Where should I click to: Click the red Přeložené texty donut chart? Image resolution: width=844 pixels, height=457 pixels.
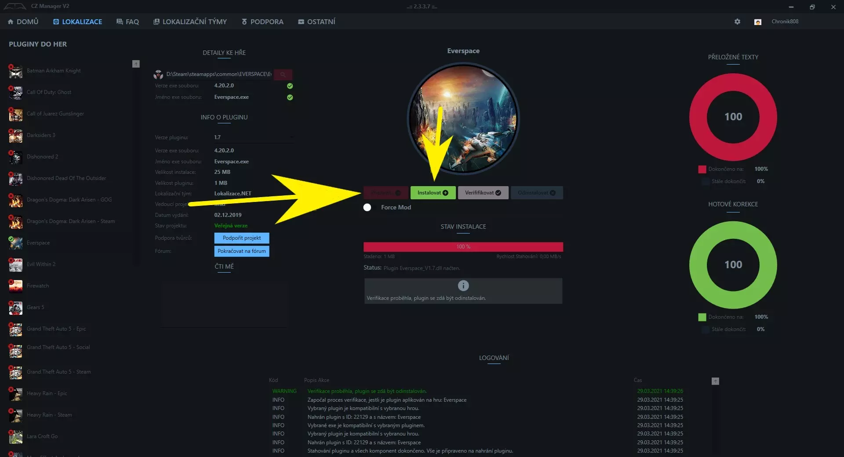click(x=733, y=117)
